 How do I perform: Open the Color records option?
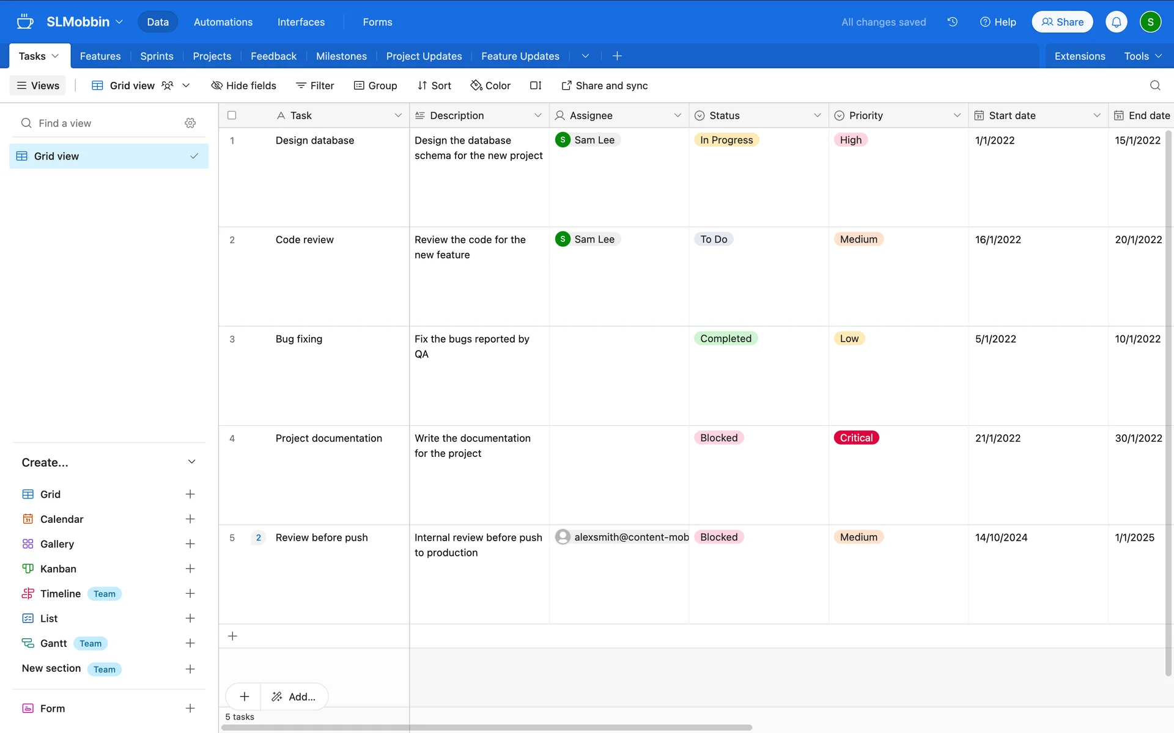[490, 86]
